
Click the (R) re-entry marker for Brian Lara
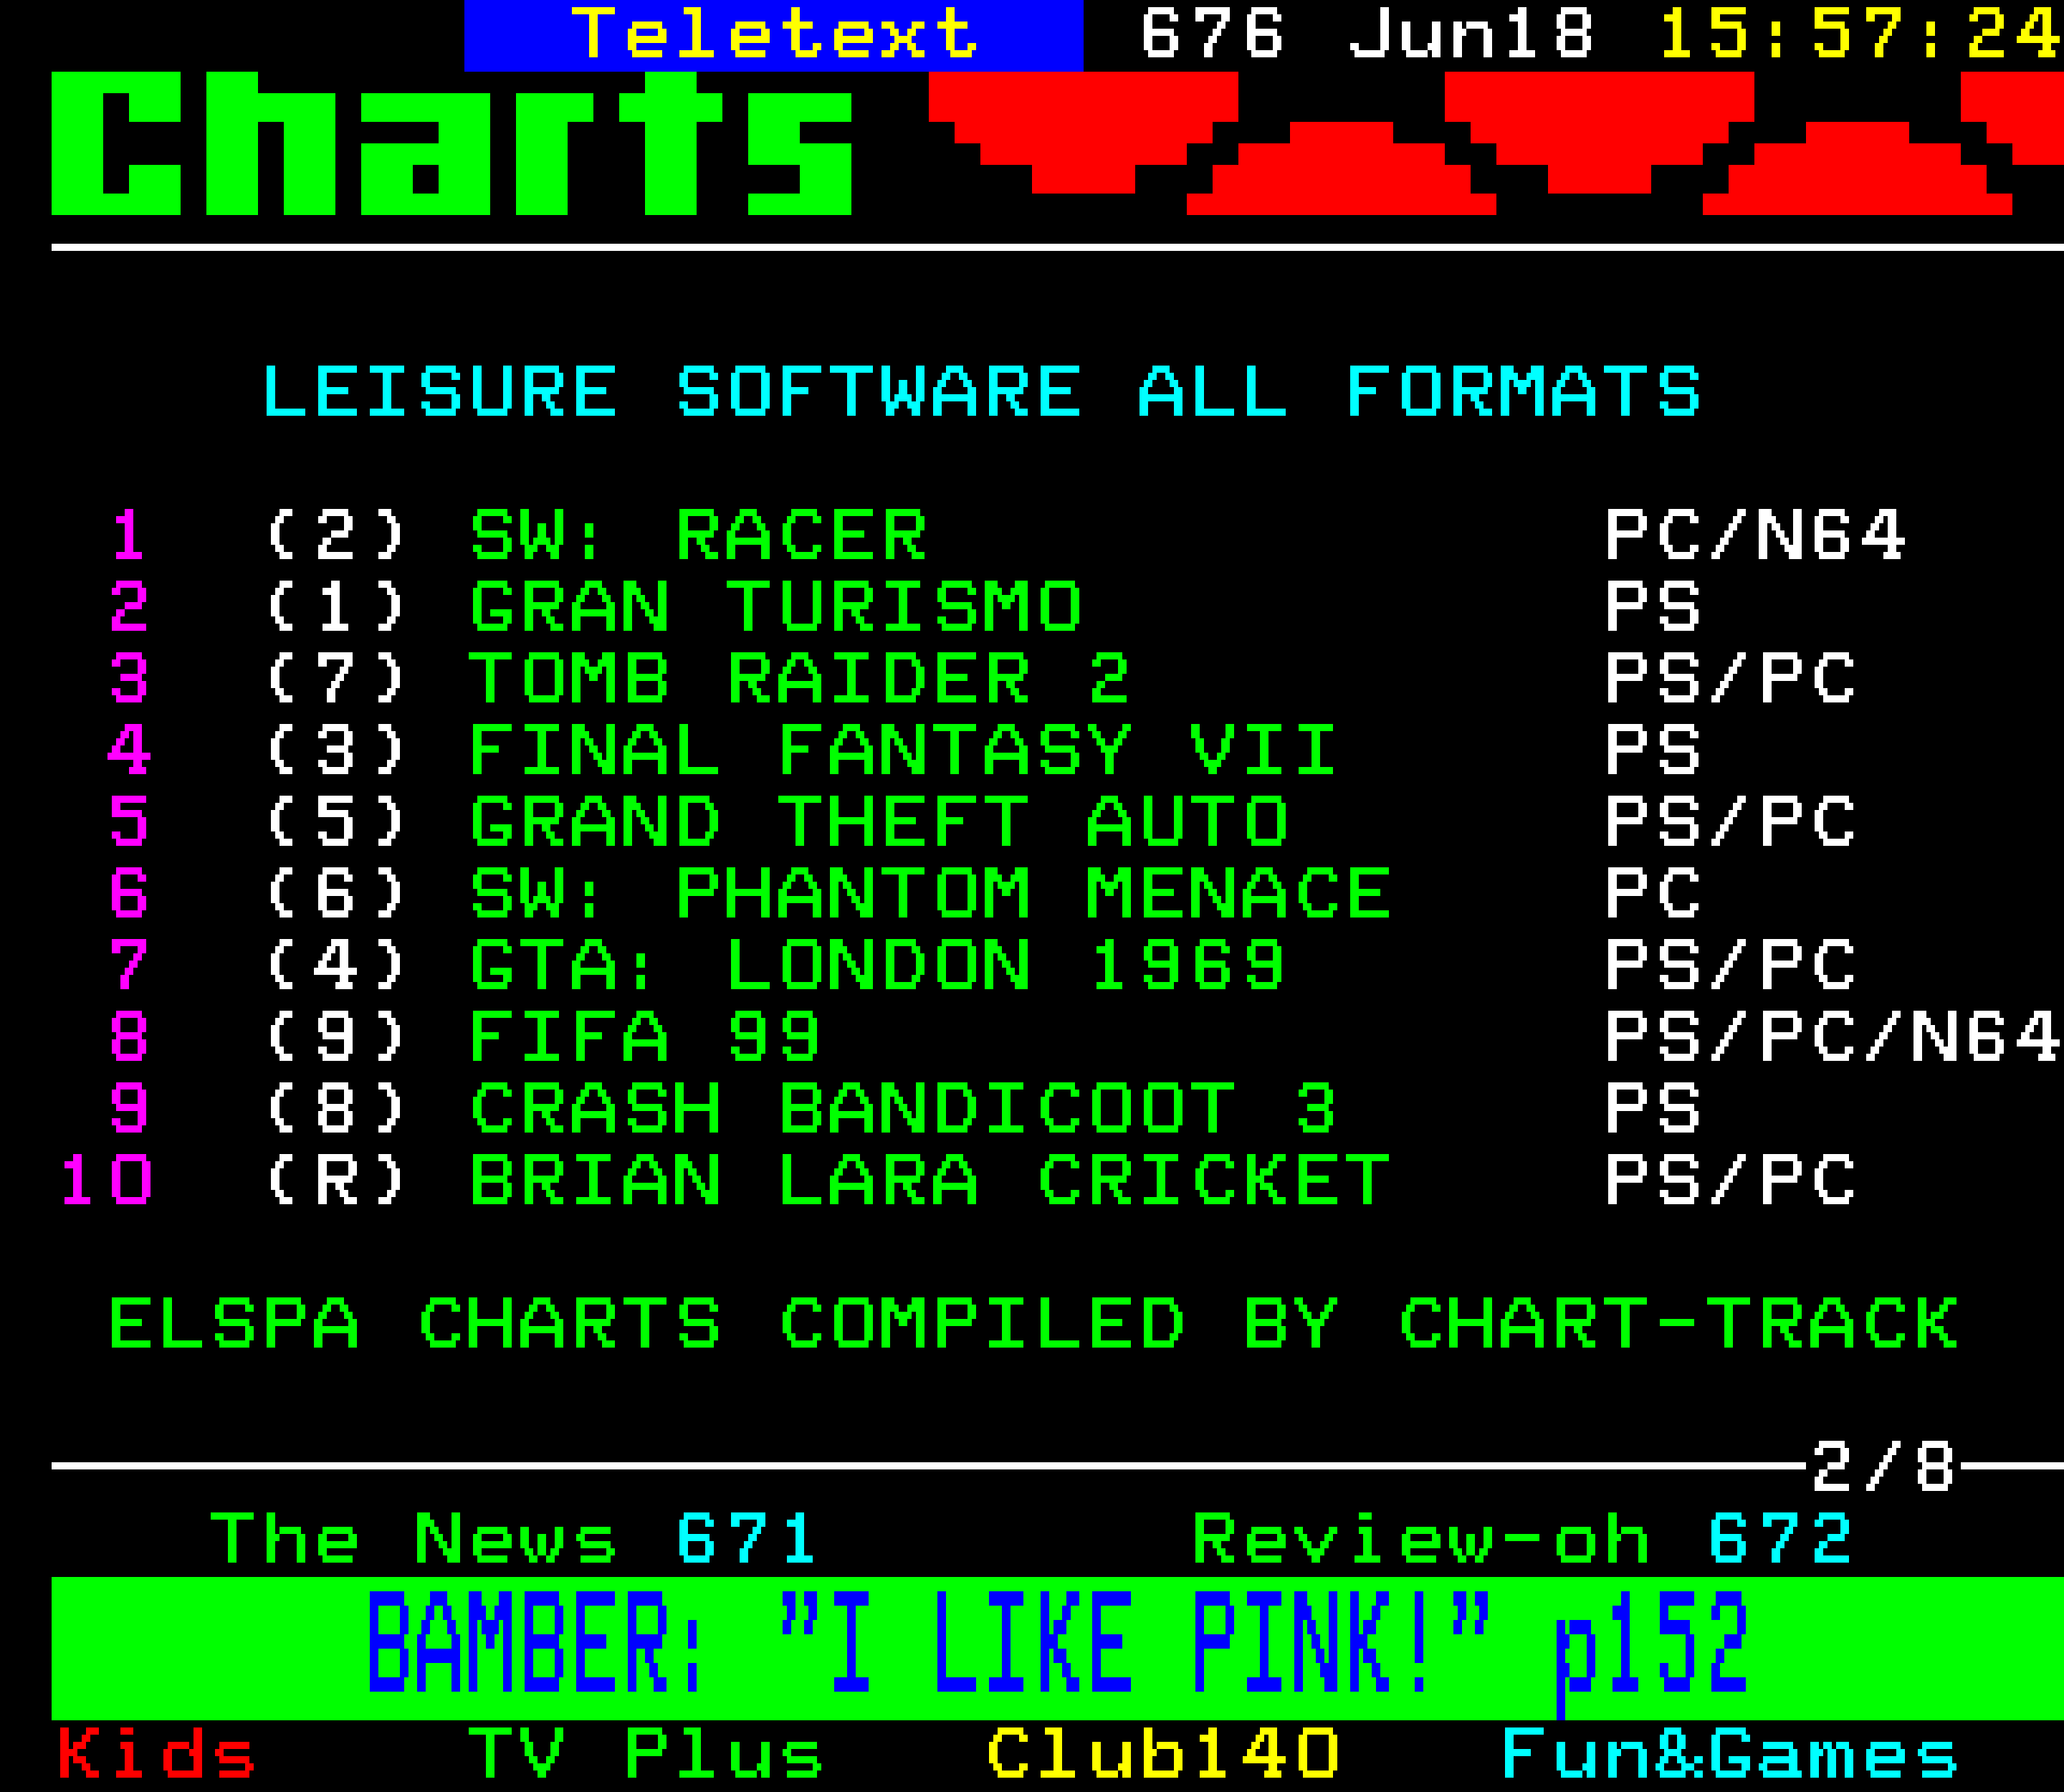pos(336,1180)
